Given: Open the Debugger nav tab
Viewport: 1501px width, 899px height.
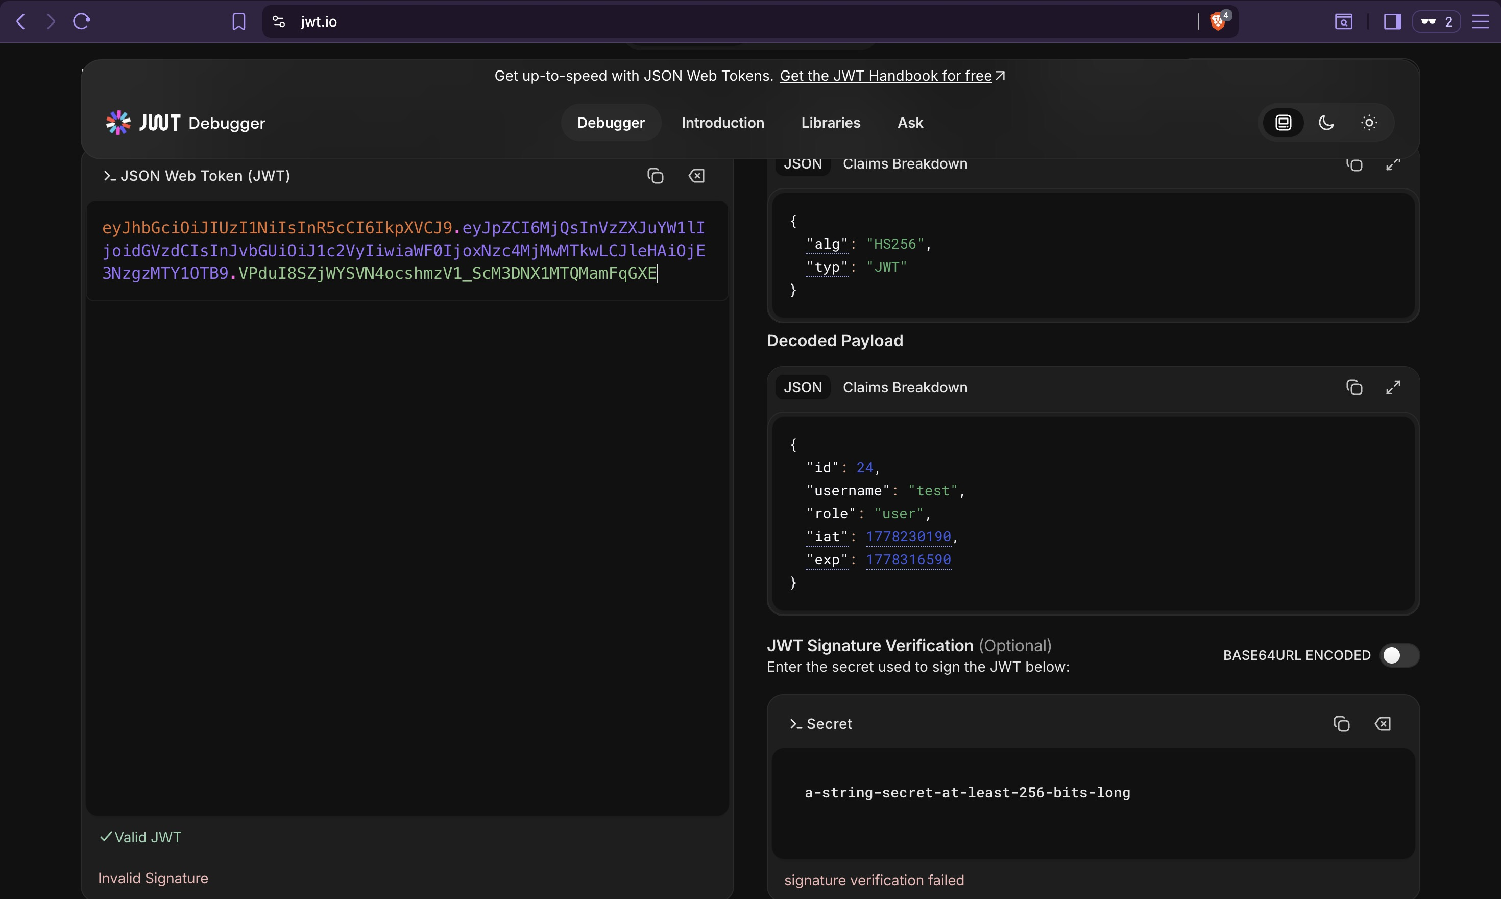Looking at the screenshot, I should (611, 123).
